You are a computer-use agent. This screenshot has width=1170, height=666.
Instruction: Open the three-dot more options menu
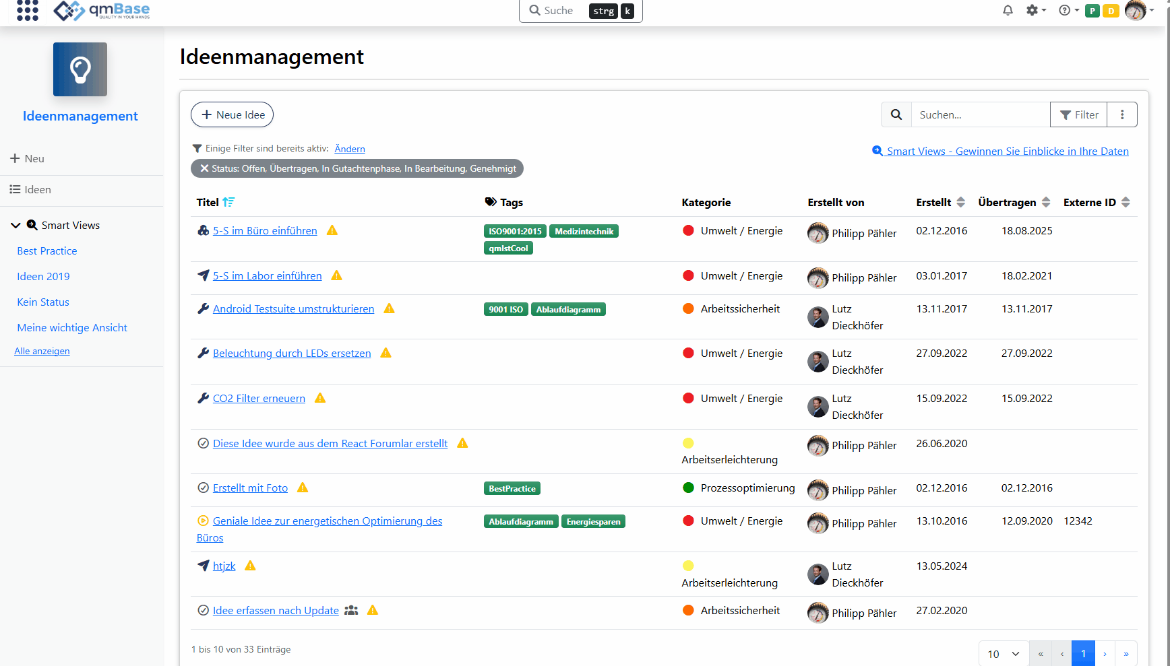[1122, 114]
